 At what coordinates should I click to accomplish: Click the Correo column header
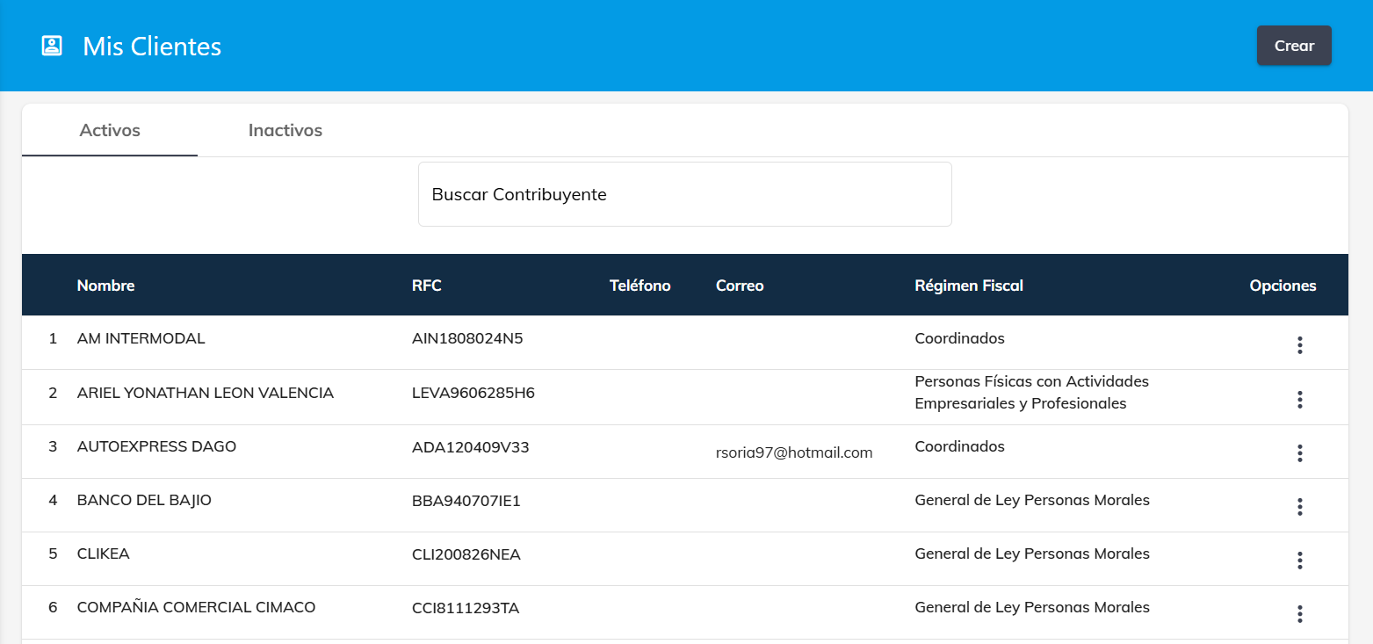pos(740,286)
